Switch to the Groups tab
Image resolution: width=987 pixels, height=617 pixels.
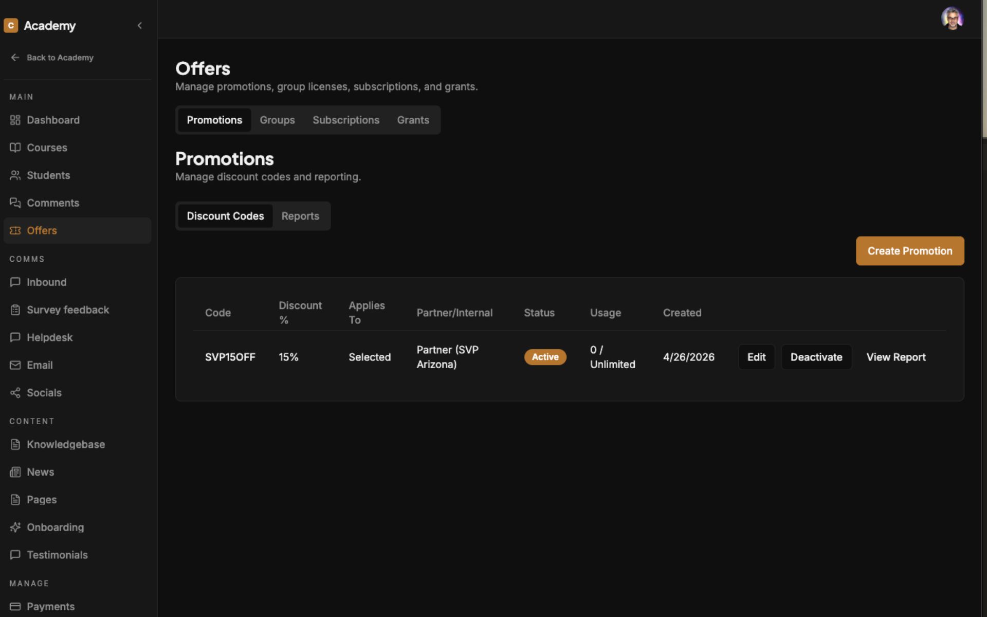[x=277, y=120]
